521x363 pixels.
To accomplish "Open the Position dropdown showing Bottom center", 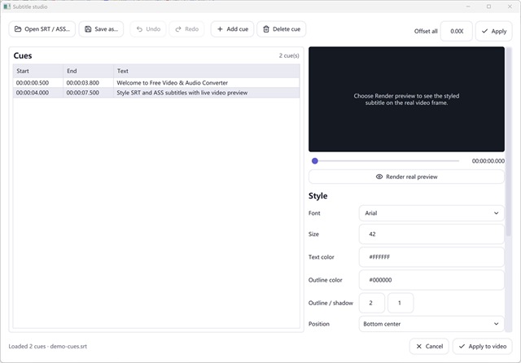I will 431,324.
